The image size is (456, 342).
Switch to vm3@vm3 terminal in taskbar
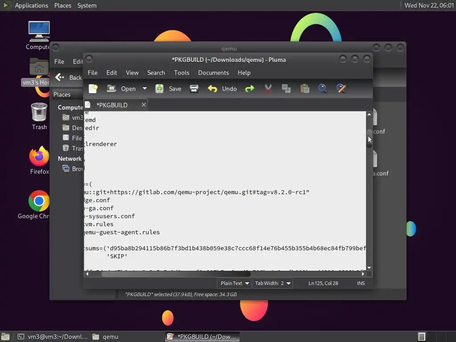[x=53, y=337]
